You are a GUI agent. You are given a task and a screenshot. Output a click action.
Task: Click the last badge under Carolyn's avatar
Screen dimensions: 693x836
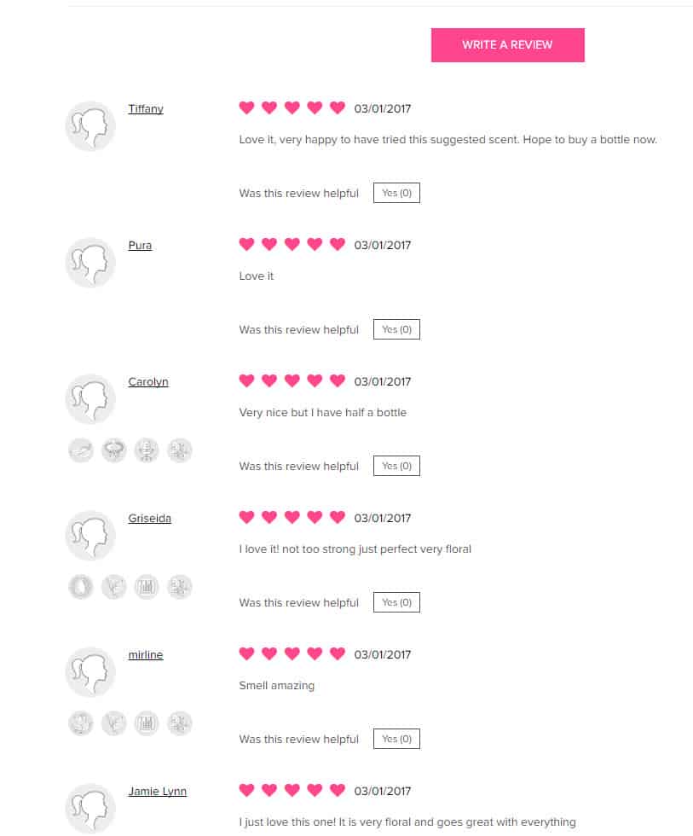tap(180, 450)
